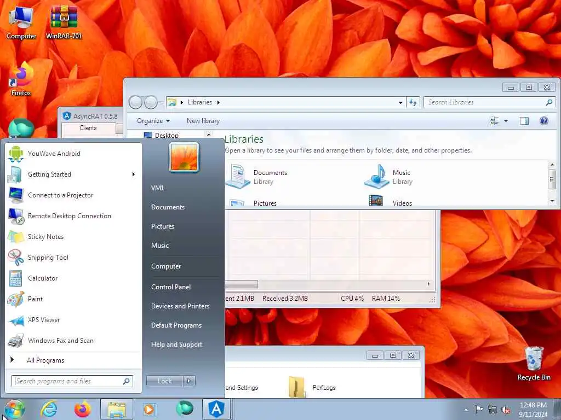Expand address bar history dropdown
The width and height of the screenshot is (561, 420).
click(x=400, y=102)
